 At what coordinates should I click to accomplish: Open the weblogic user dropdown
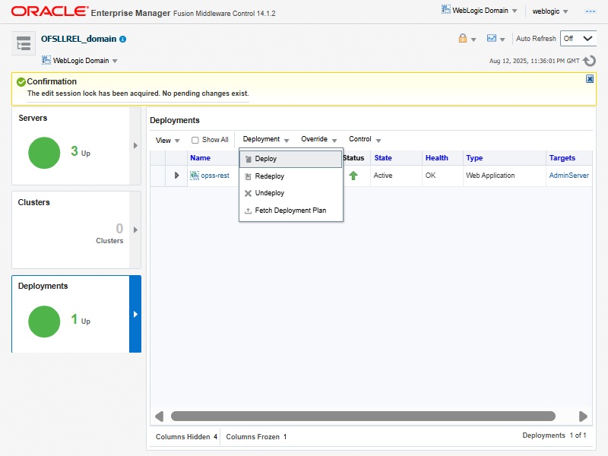click(549, 11)
